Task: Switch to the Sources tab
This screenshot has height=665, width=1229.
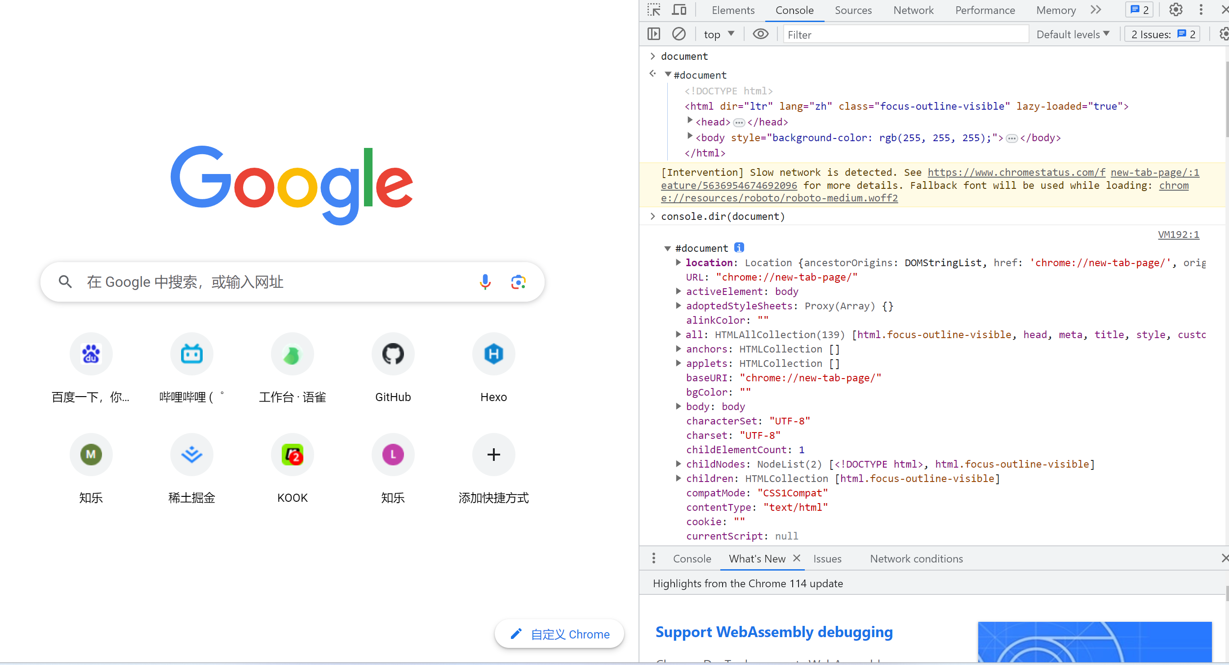Action: tap(853, 10)
